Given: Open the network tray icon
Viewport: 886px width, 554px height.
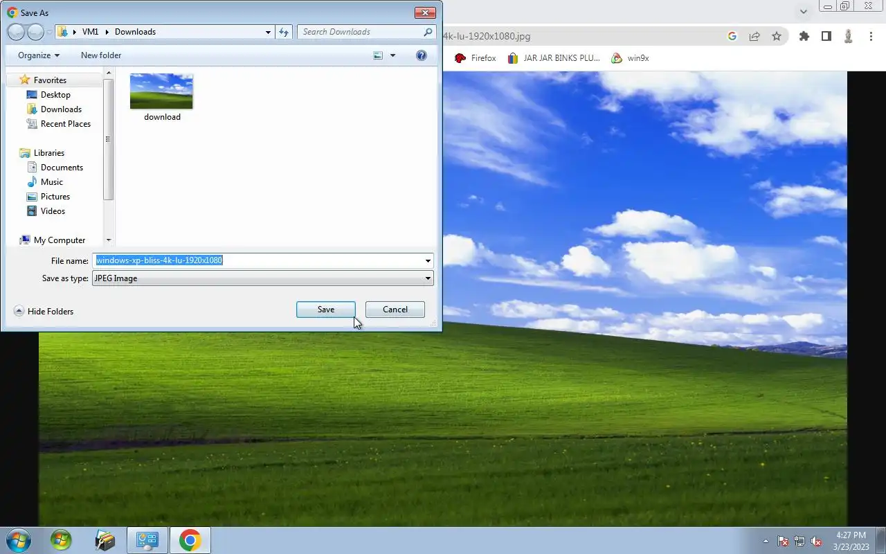Looking at the screenshot, I should [x=799, y=541].
